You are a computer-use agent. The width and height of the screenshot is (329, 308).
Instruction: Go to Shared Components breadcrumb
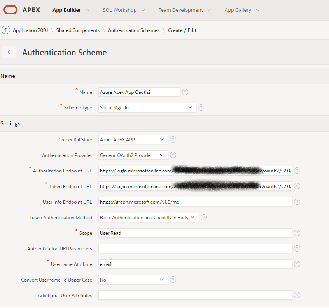tap(78, 30)
